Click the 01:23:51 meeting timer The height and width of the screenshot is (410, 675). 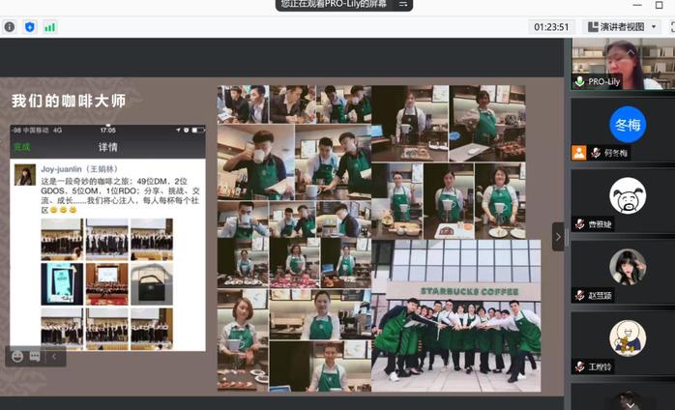[551, 27]
